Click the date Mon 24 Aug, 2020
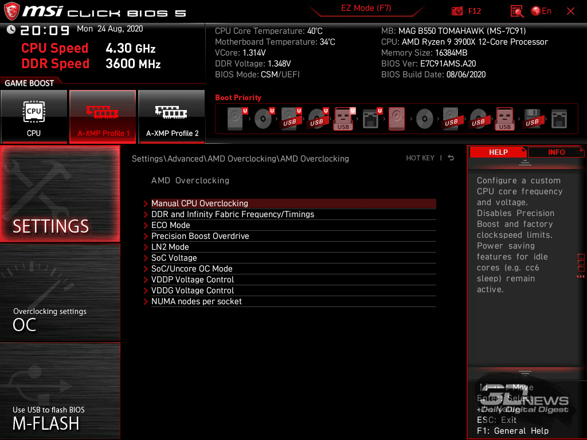The width and height of the screenshot is (587, 440). click(109, 29)
